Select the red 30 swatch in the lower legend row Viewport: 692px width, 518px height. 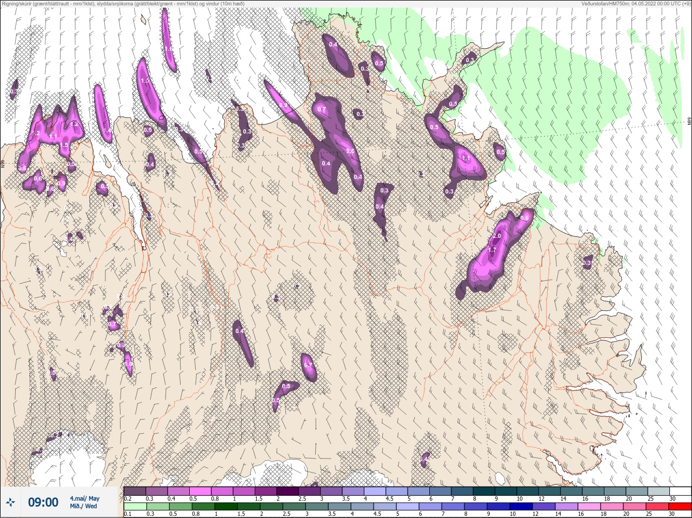click(680, 507)
